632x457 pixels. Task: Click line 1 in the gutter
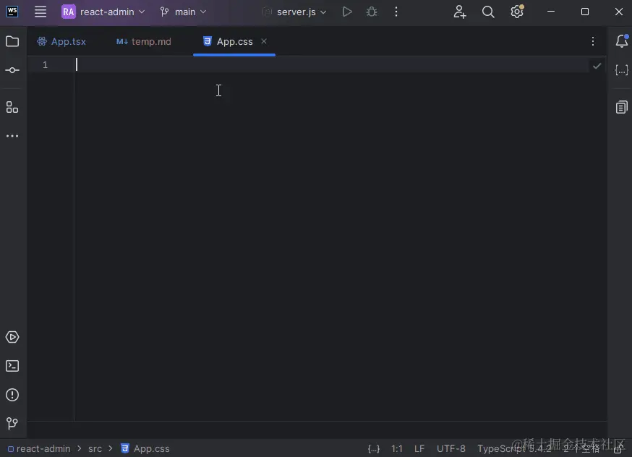tap(45, 65)
